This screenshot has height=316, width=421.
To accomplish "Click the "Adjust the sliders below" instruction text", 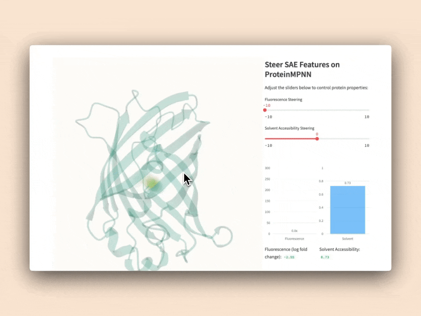I will point(316,88).
